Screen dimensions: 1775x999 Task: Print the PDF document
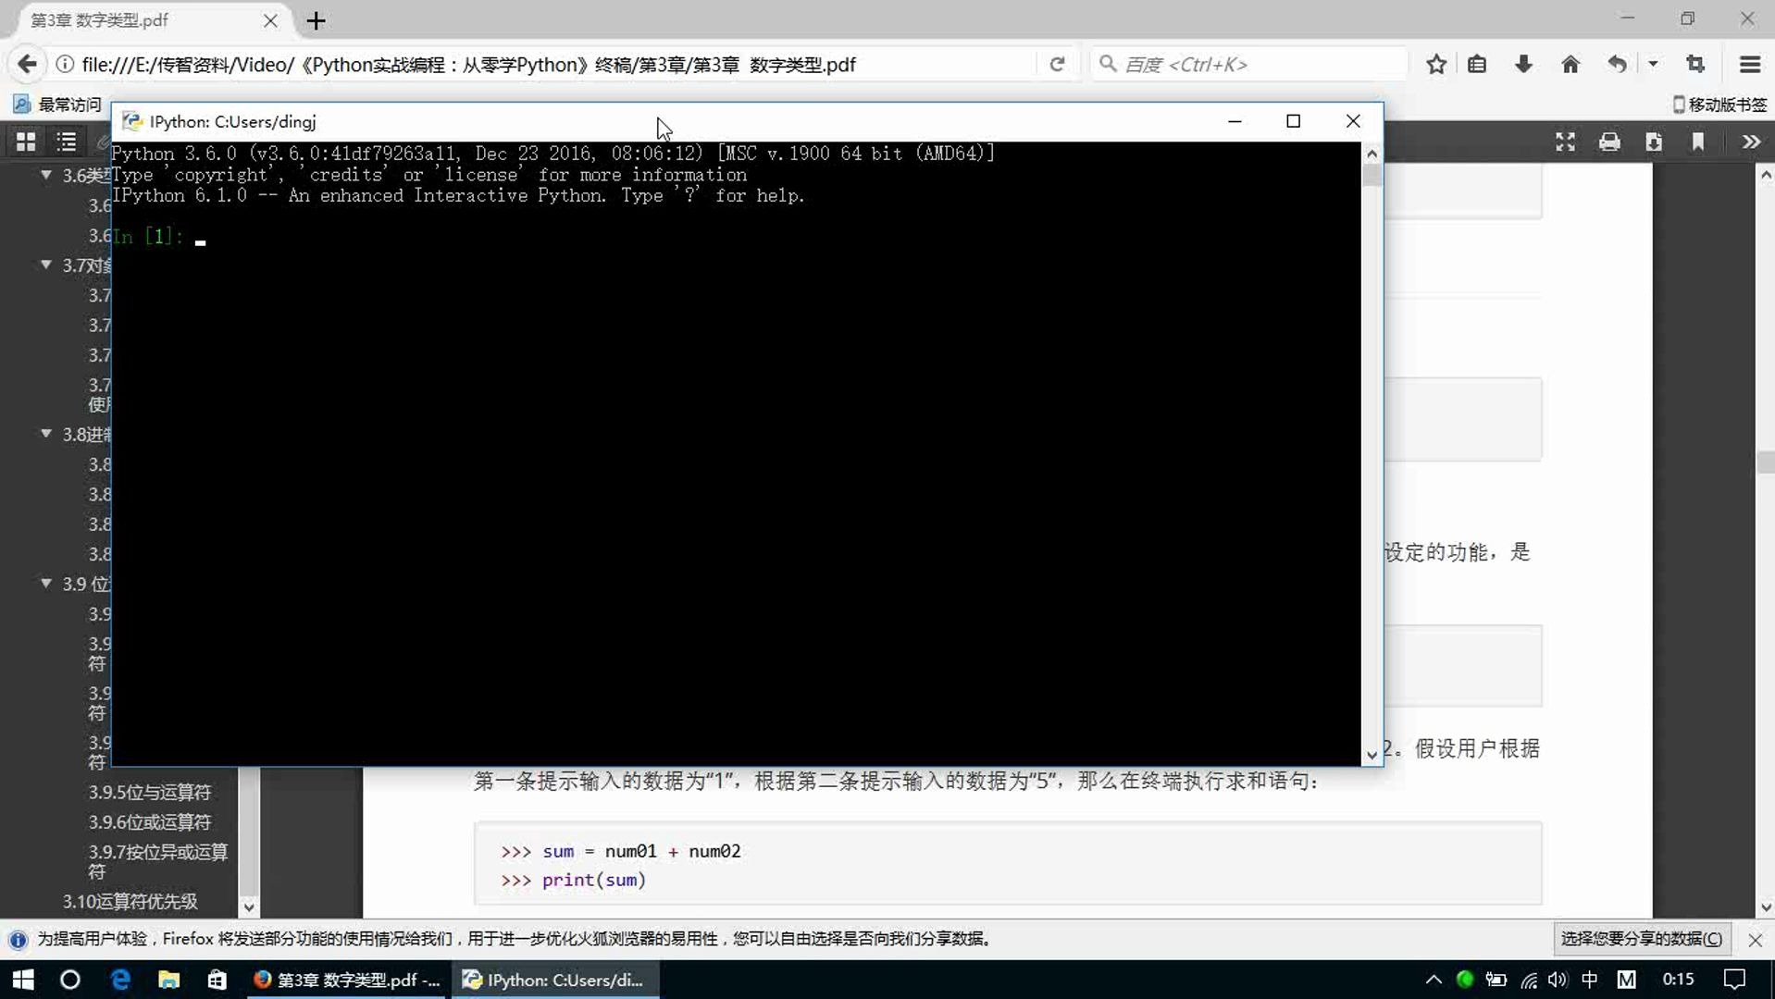tap(1610, 142)
